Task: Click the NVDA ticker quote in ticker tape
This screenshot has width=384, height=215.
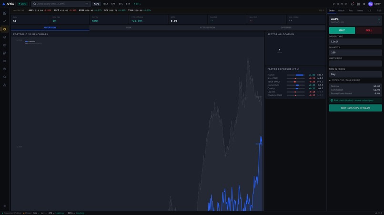Action: coord(91,10)
